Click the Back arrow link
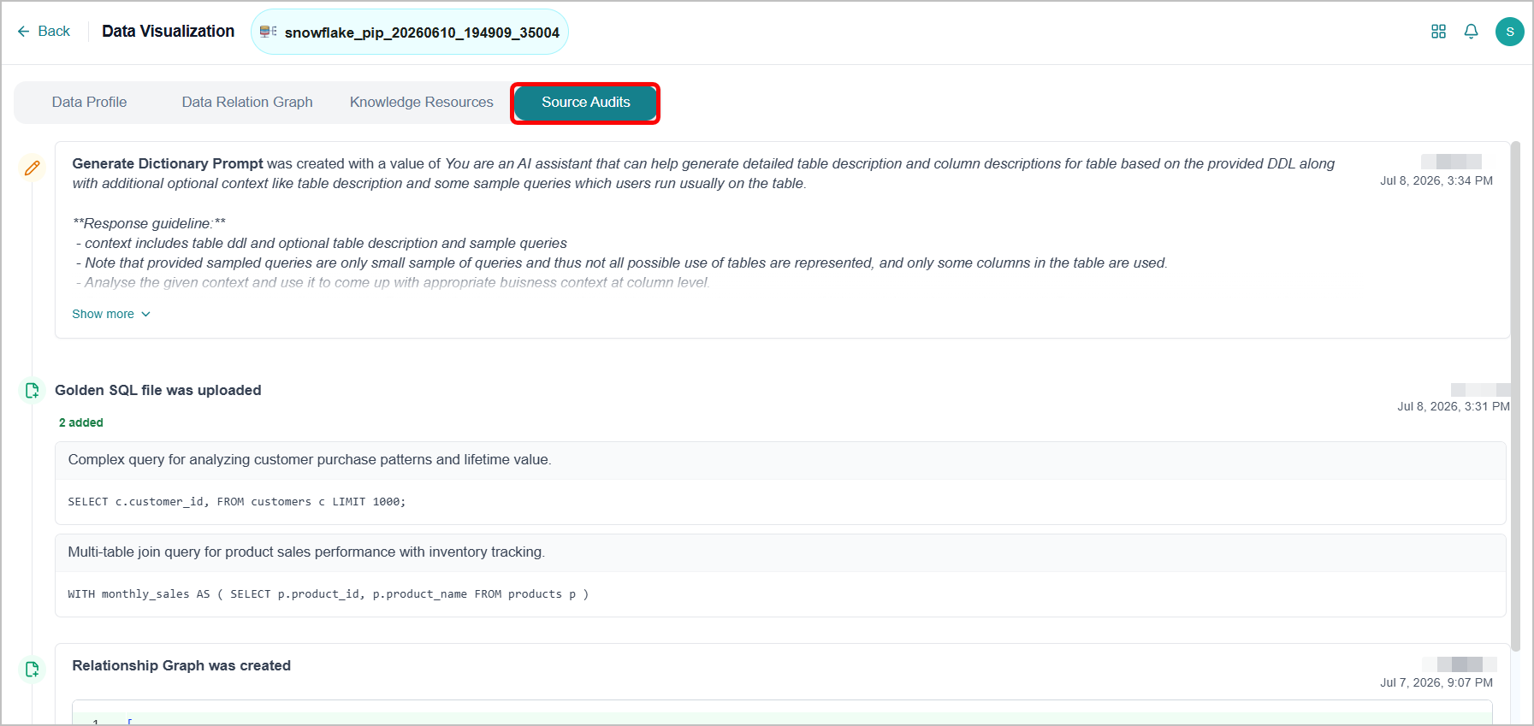The height and width of the screenshot is (726, 1534). 44,32
